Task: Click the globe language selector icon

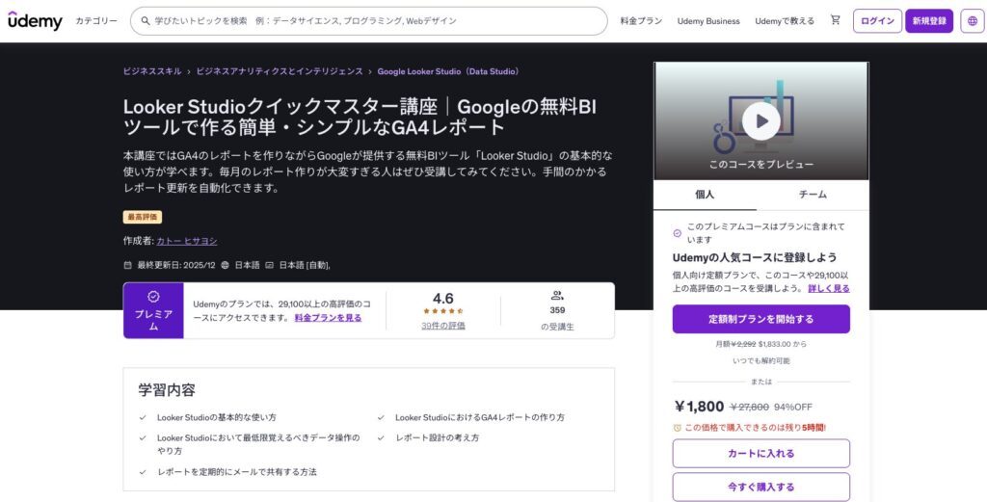Action: tap(972, 21)
